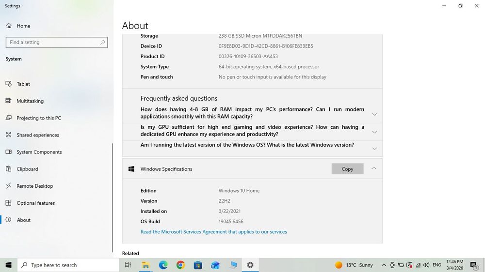Collapse the Windows Specifications section
The height and width of the screenshot is (272, 485).
[373, 168]
